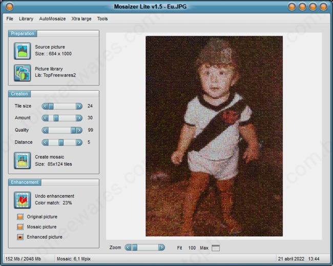Increase Tile size with right arrow
The height and width of the screenshot is (266, 333).
tap(79, 106)
